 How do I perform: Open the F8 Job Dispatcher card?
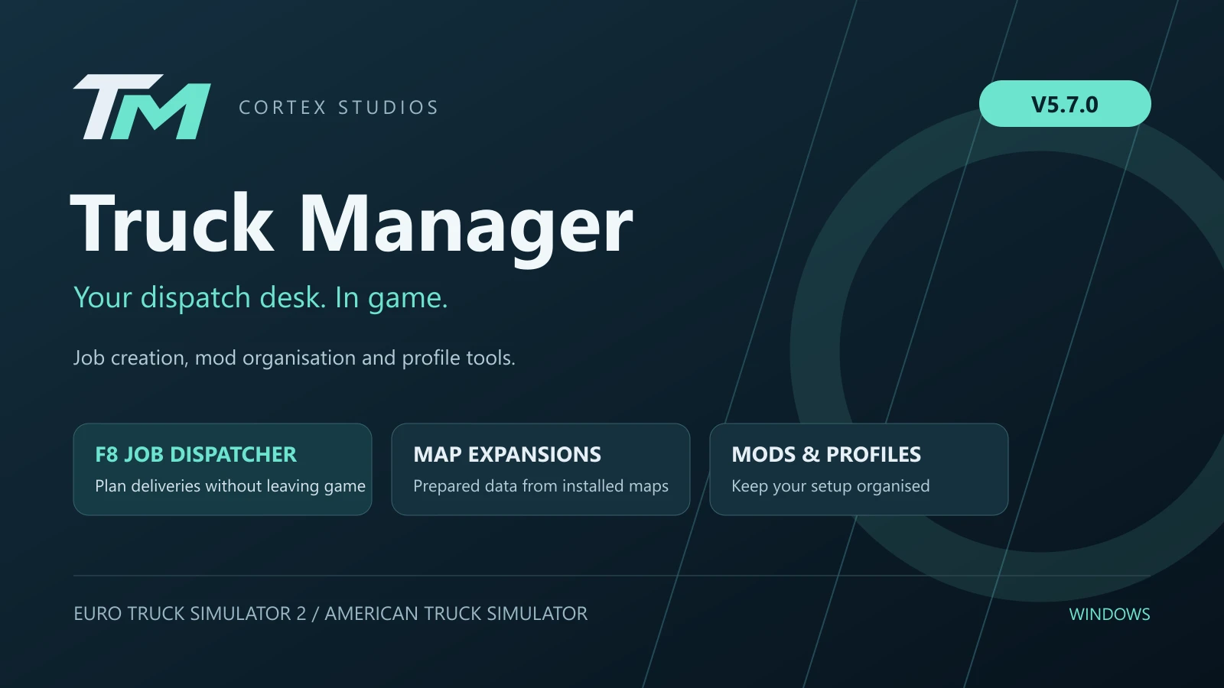click(223, 469)
